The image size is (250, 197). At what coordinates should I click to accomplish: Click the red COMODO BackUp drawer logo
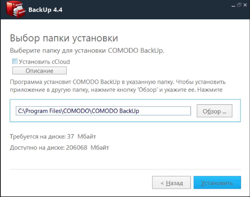[x=15, y=10]
